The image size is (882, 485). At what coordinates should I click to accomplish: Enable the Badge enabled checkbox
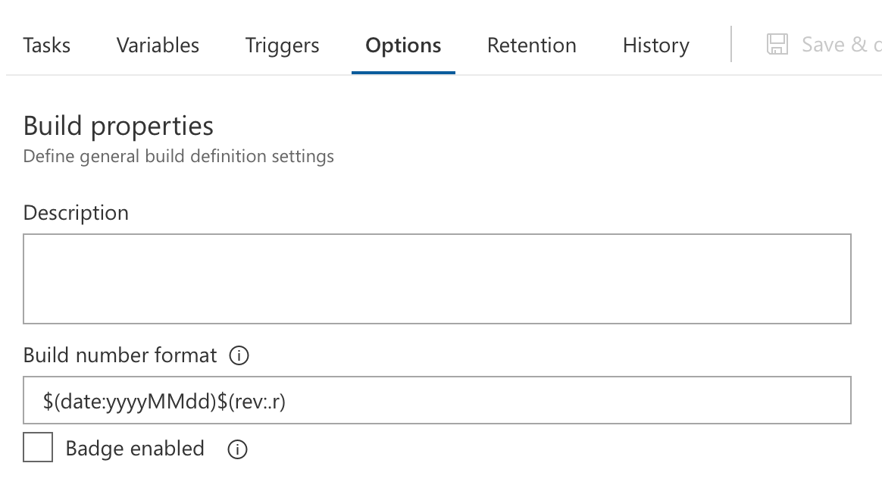pyautogui.click(x=38, y=448)
